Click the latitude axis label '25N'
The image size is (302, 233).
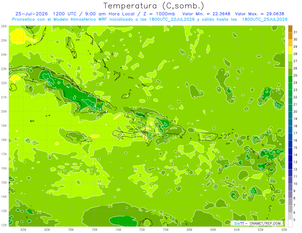(4, 40)
